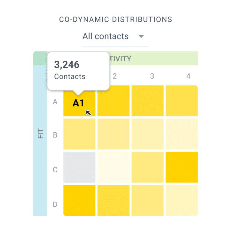Pick the B3 heatmap cell
The height and width of the screenshot is (231, 231).
tap(148, 134)
